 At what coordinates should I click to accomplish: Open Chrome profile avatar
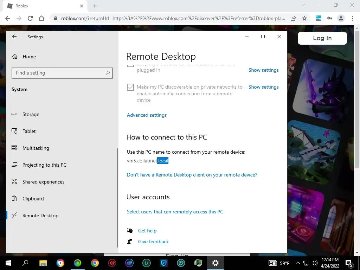pyautogui.click(x=341, y=18)
